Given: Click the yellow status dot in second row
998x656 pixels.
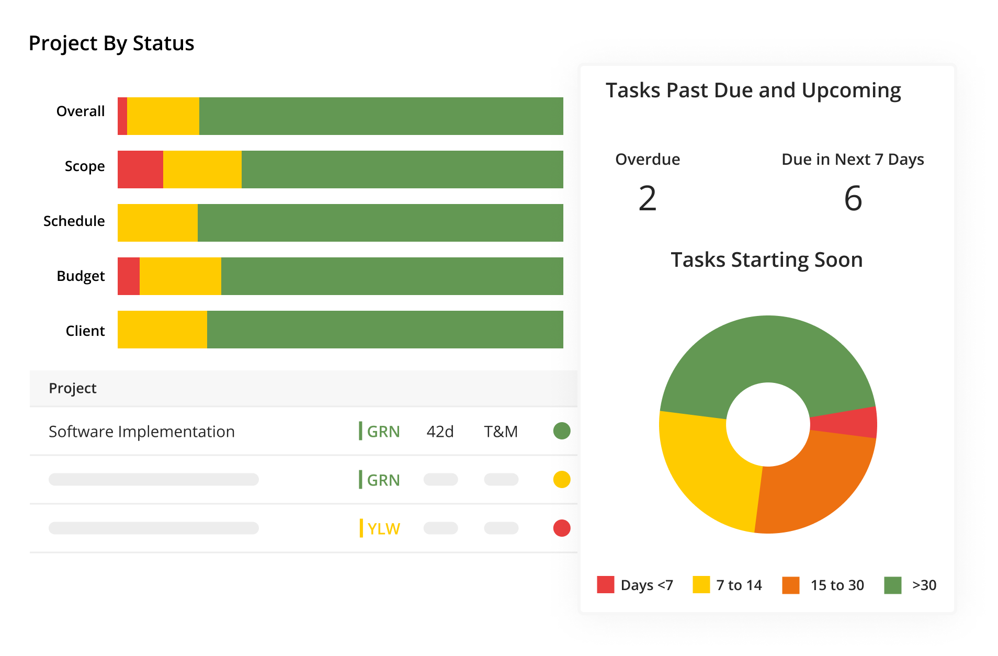Looking at the screenshot, I should [562, 479].
